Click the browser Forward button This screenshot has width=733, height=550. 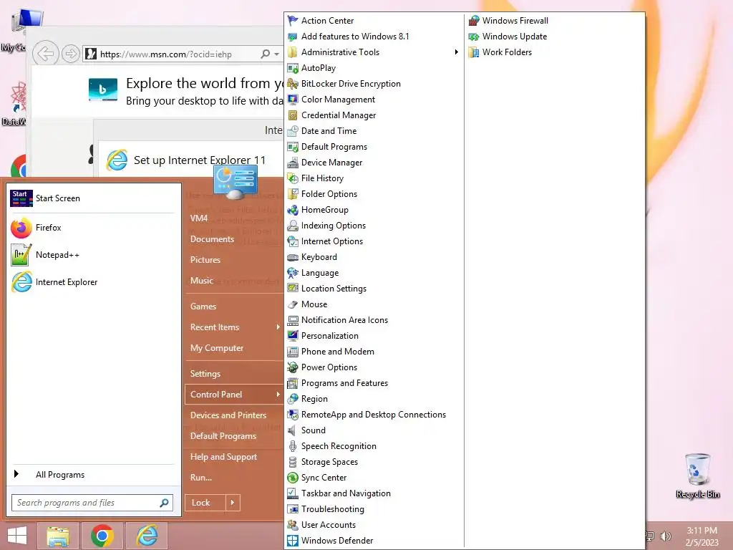tap(71, 54)
